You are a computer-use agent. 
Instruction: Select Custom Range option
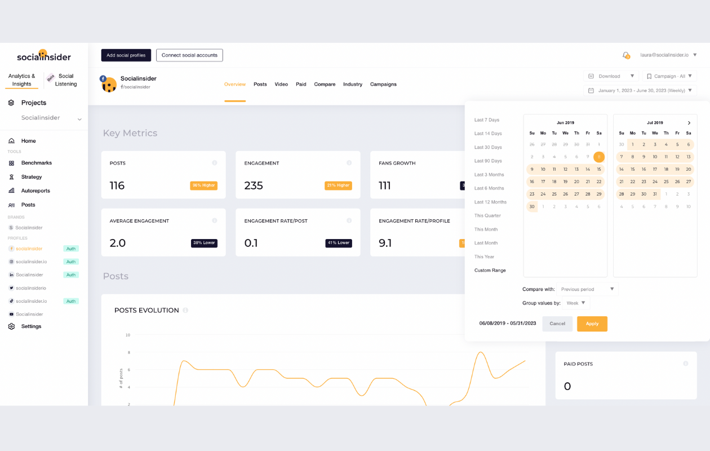(x=490, y=271)
